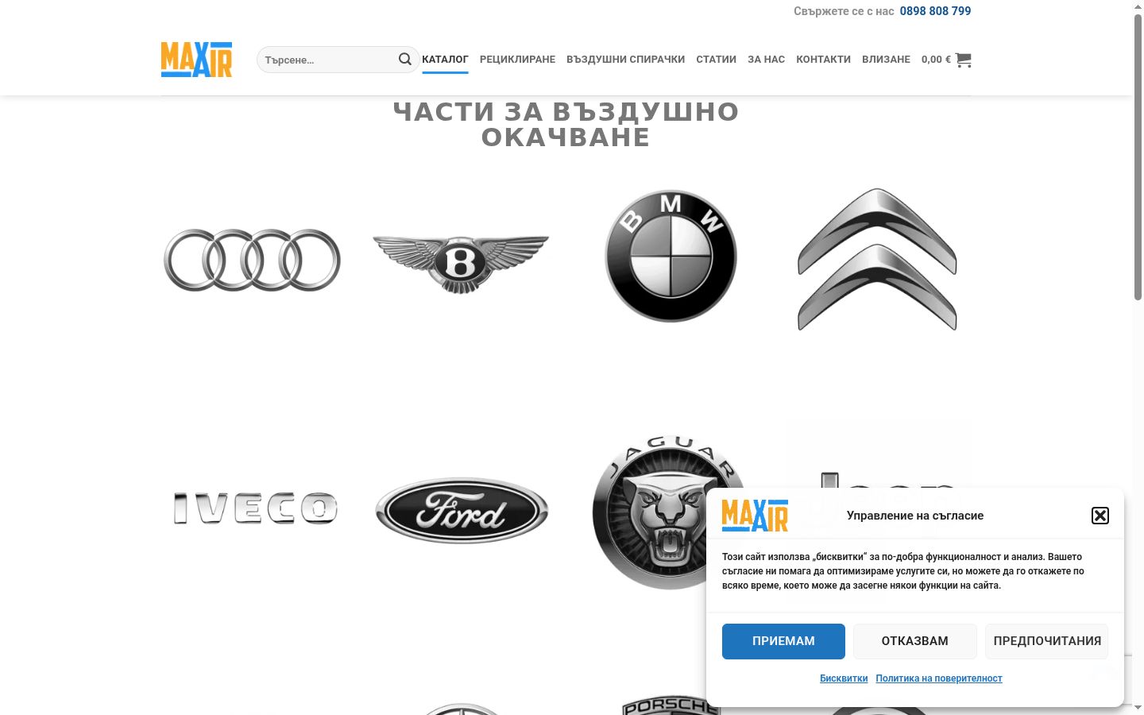The image size is (1144, 715).
Task: Click ВЛИЗАНЕ to log in
Action: pyautogui.click(x=886, y=60)
